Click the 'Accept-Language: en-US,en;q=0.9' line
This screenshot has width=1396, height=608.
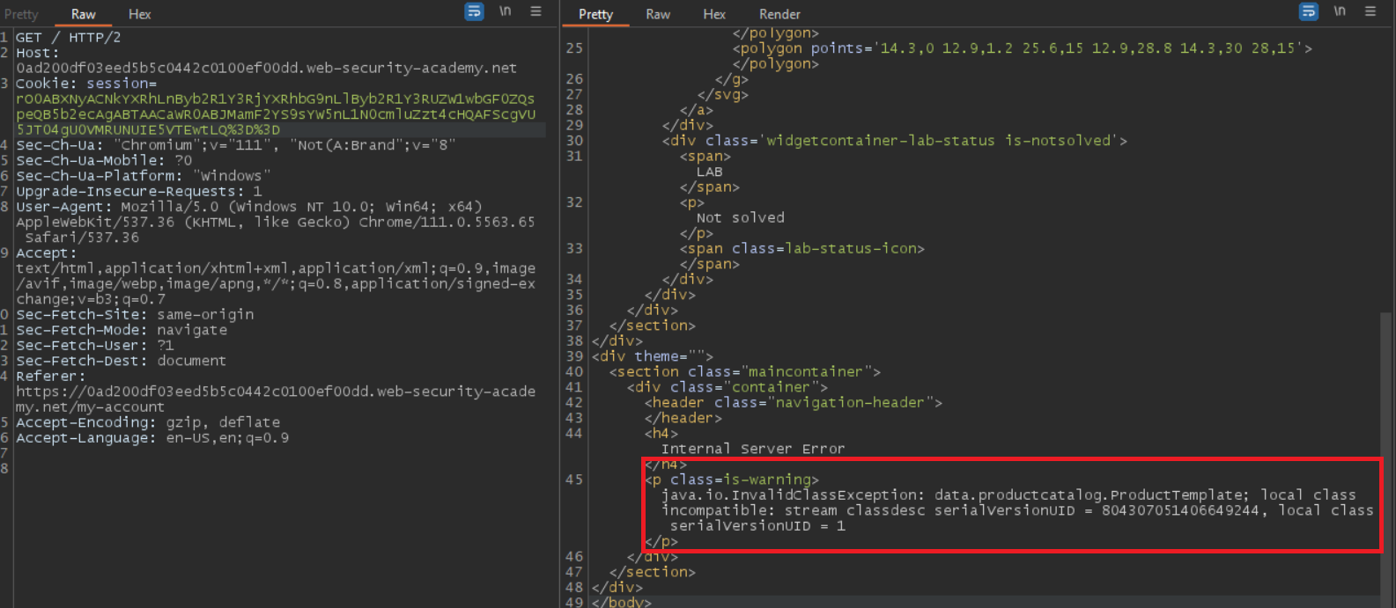(152, 438)
